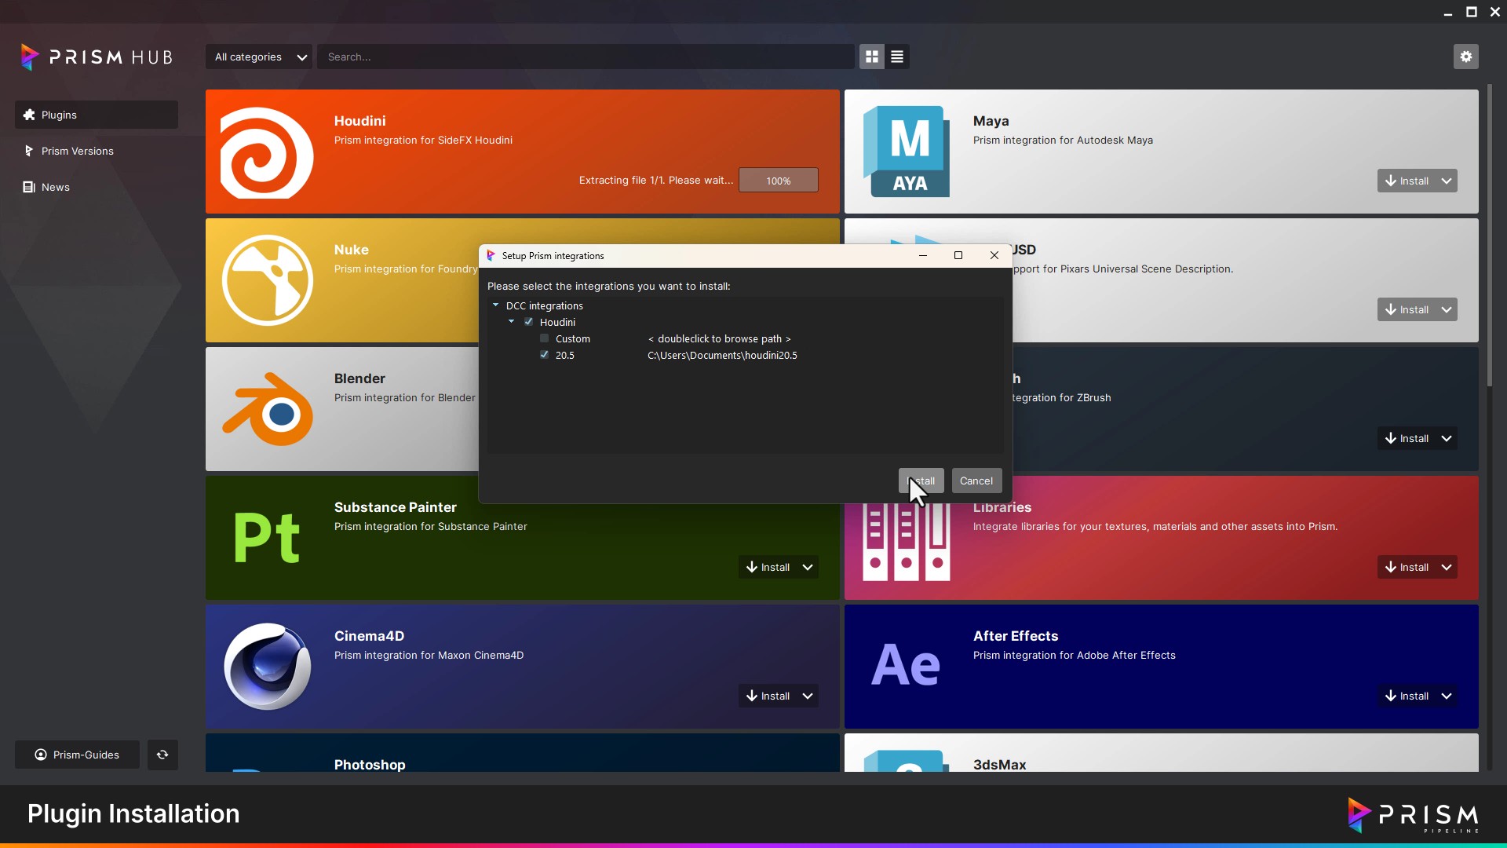Select the Custom browse path cell

pos(720,338)
